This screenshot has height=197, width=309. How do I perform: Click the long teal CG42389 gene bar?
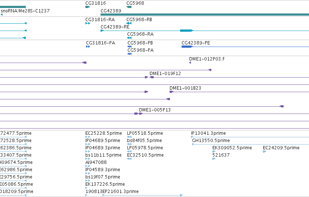[205, 15]
